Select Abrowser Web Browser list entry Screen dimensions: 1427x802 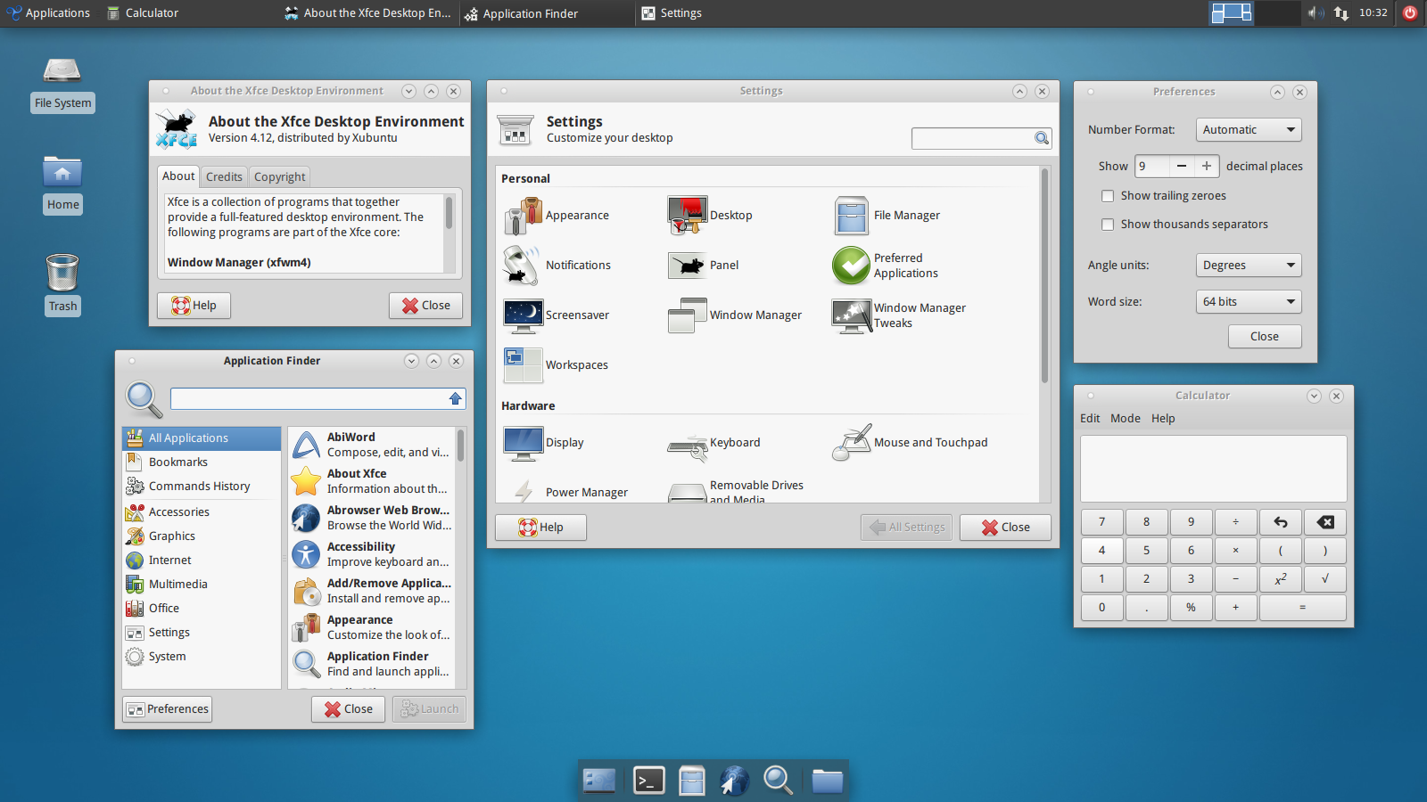(372, 518)
